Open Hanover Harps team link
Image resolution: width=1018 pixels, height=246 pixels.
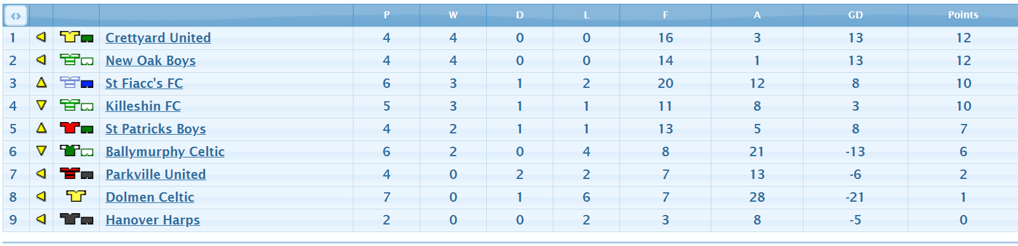(x=152, y=220)
